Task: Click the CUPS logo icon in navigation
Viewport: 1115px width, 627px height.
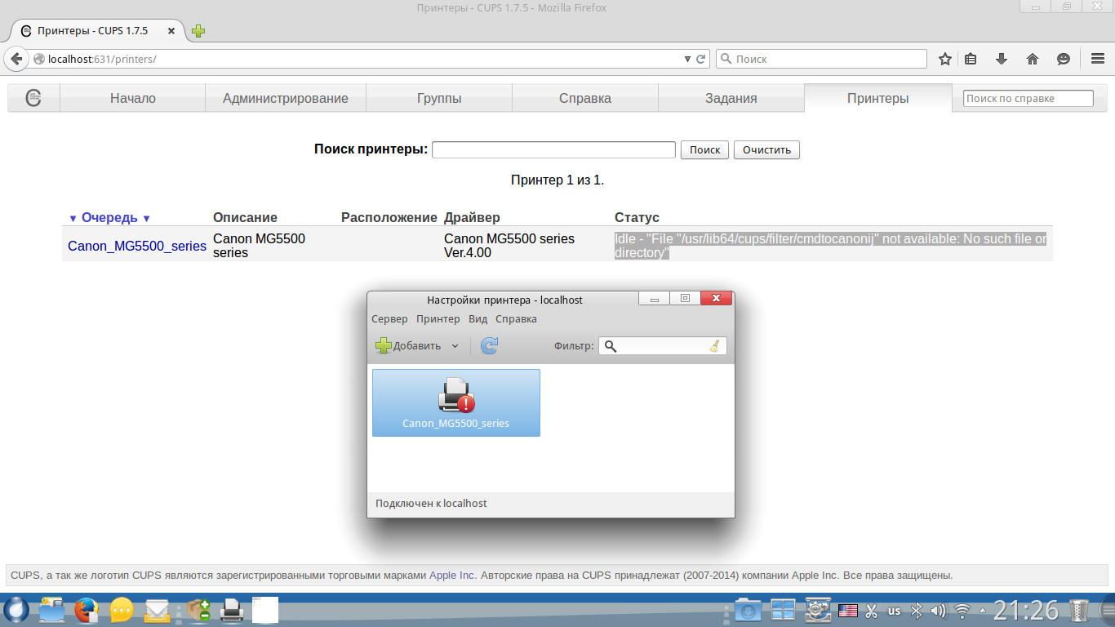Action: pyautogui.click(x=33, y=97)
